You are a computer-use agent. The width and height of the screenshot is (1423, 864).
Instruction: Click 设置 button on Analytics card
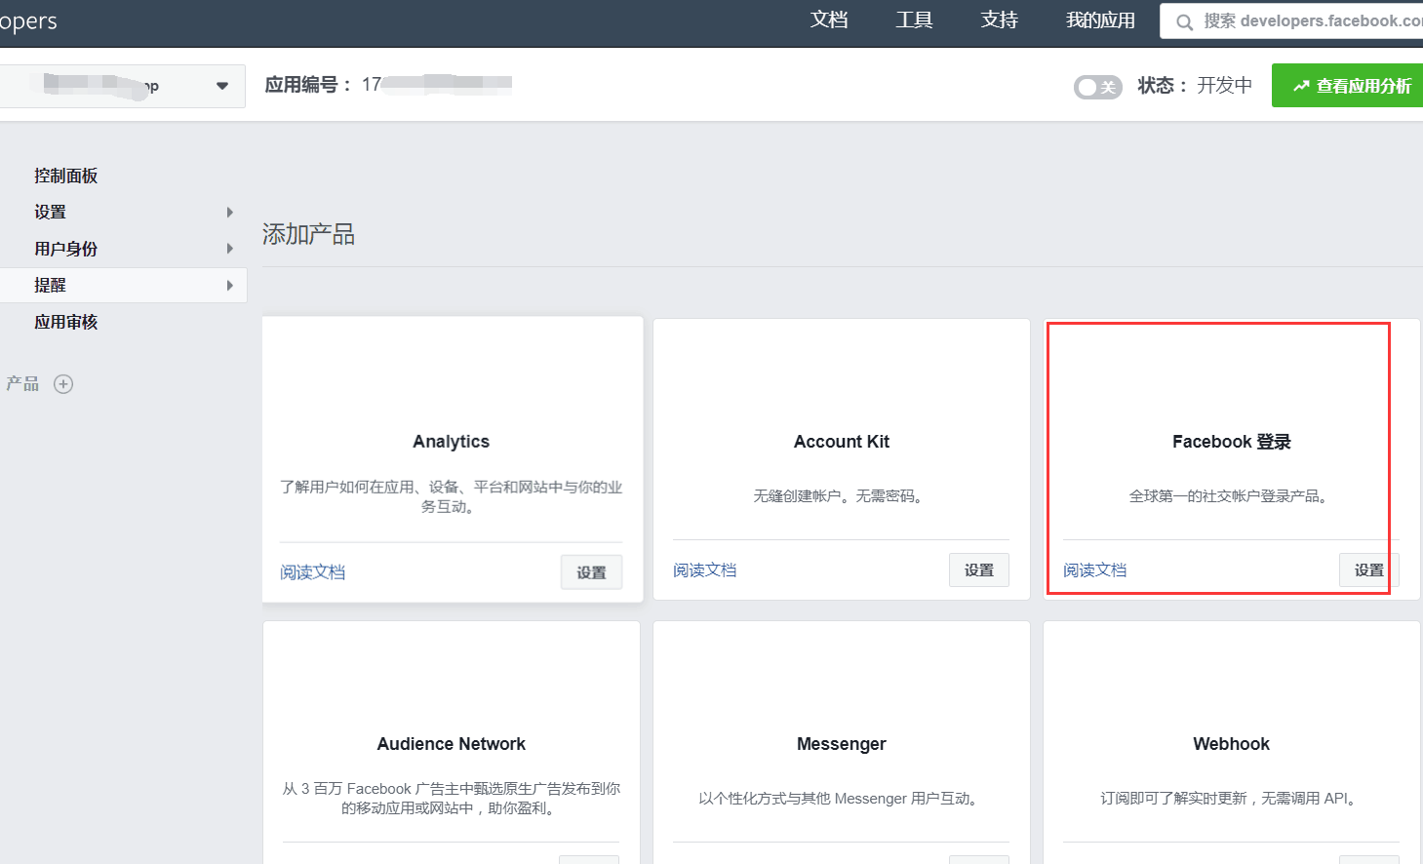(x=591, y=572)
